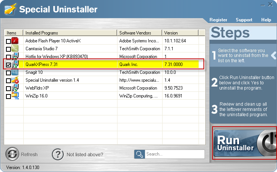Tick the Adobe Flash Player 10 ActiveX checkbox
The height and width of the screenshot is (172, 277).
pos(8,41)
